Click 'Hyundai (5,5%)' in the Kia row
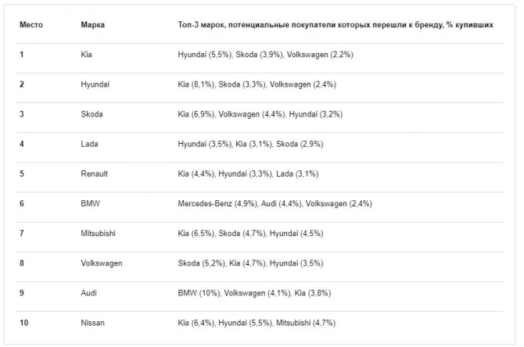This screenshot has height=347, width=524. point(204,55)
